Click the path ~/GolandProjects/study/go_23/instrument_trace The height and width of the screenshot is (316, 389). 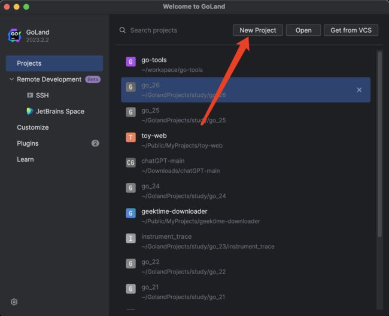208,247
